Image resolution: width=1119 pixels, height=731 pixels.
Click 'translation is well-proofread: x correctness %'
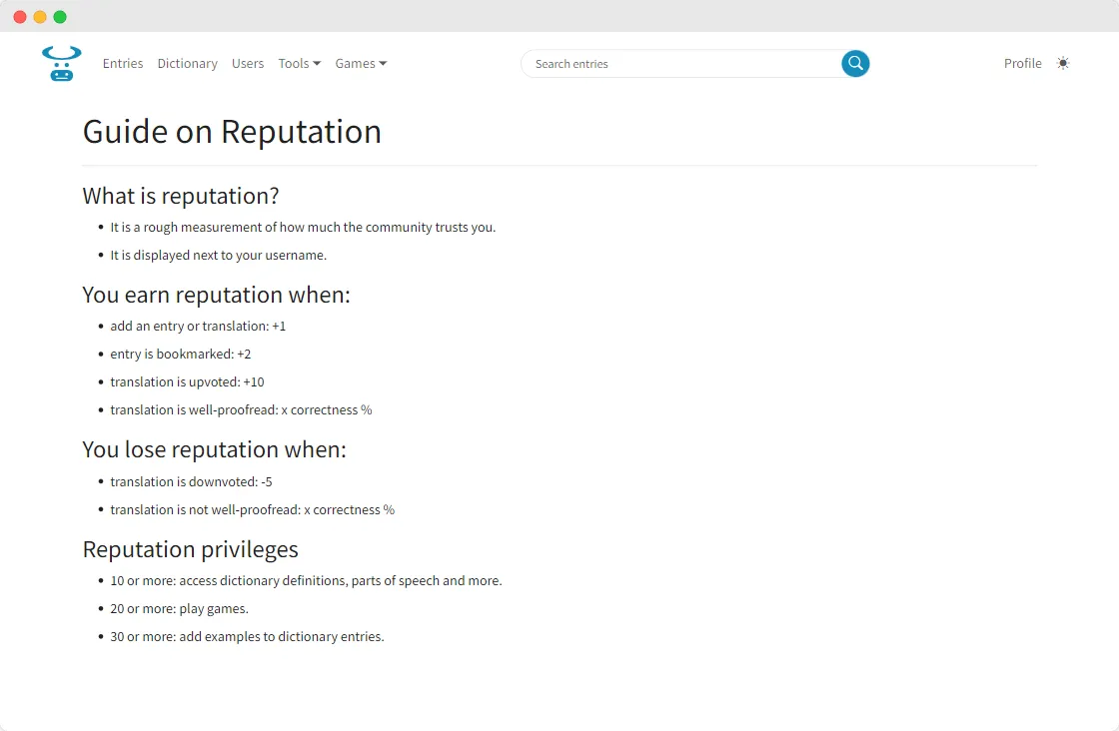(x=241, y=410)
